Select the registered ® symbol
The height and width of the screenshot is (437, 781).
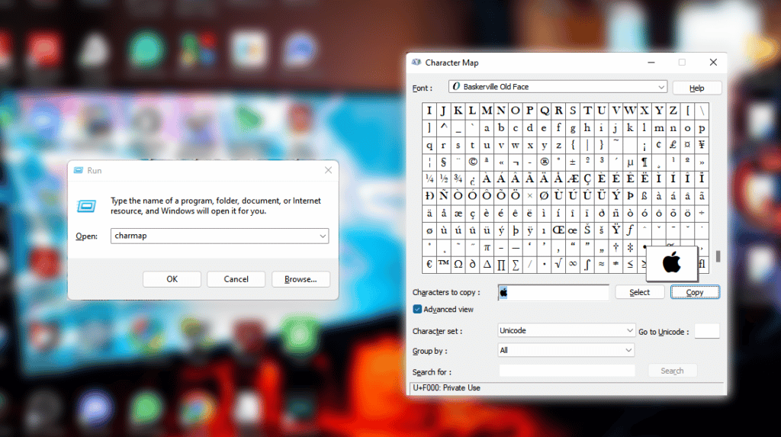click(544, 162)
